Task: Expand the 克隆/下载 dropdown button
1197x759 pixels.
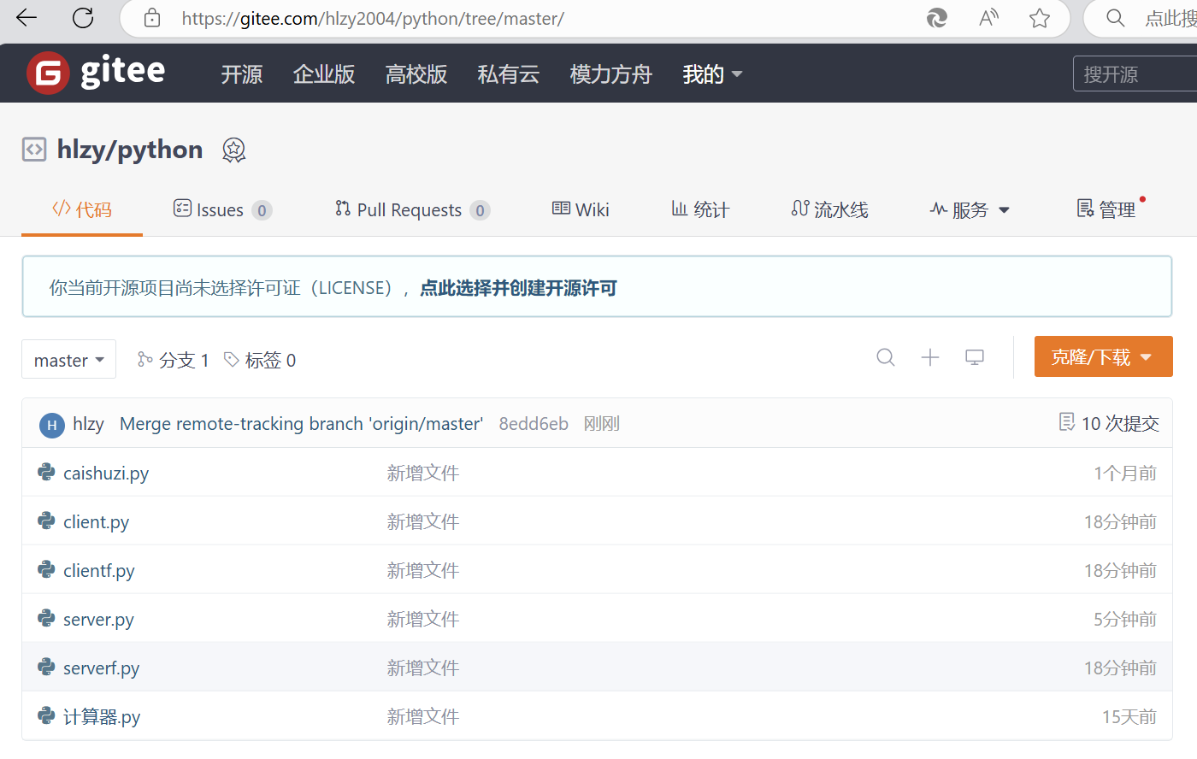Action: 1103,356
